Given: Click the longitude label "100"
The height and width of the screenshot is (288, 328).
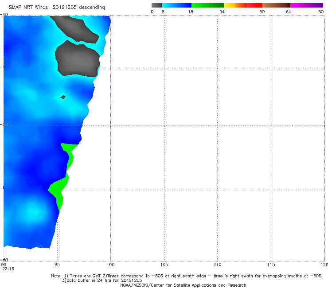Looking at the screenshot, I should 110,265.
